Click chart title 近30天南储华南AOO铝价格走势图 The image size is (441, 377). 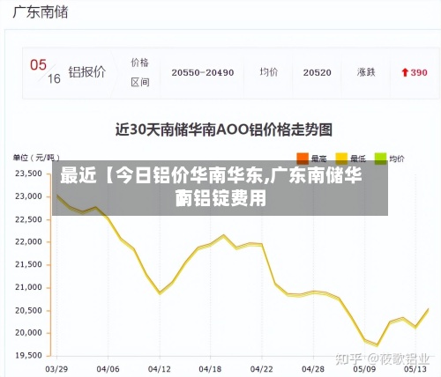[224, 129]
